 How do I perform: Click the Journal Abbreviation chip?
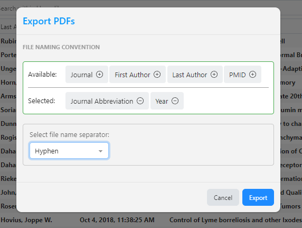107,101
